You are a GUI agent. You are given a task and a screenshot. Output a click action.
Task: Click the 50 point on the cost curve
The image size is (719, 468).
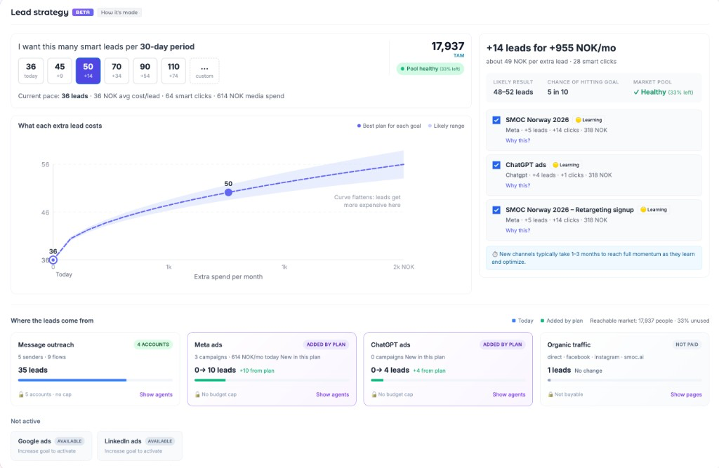pyautogui.click(x=228, y=192)
